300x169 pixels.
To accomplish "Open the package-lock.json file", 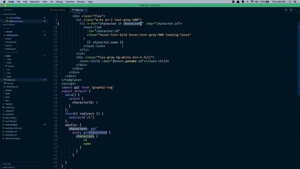I will 14,128.
